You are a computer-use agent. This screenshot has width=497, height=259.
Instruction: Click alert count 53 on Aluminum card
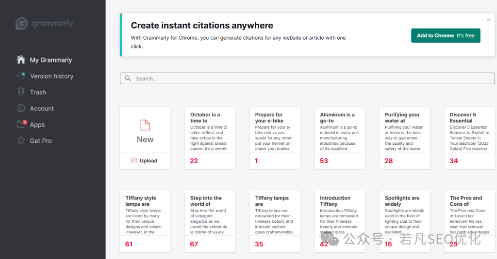point(324,161)
